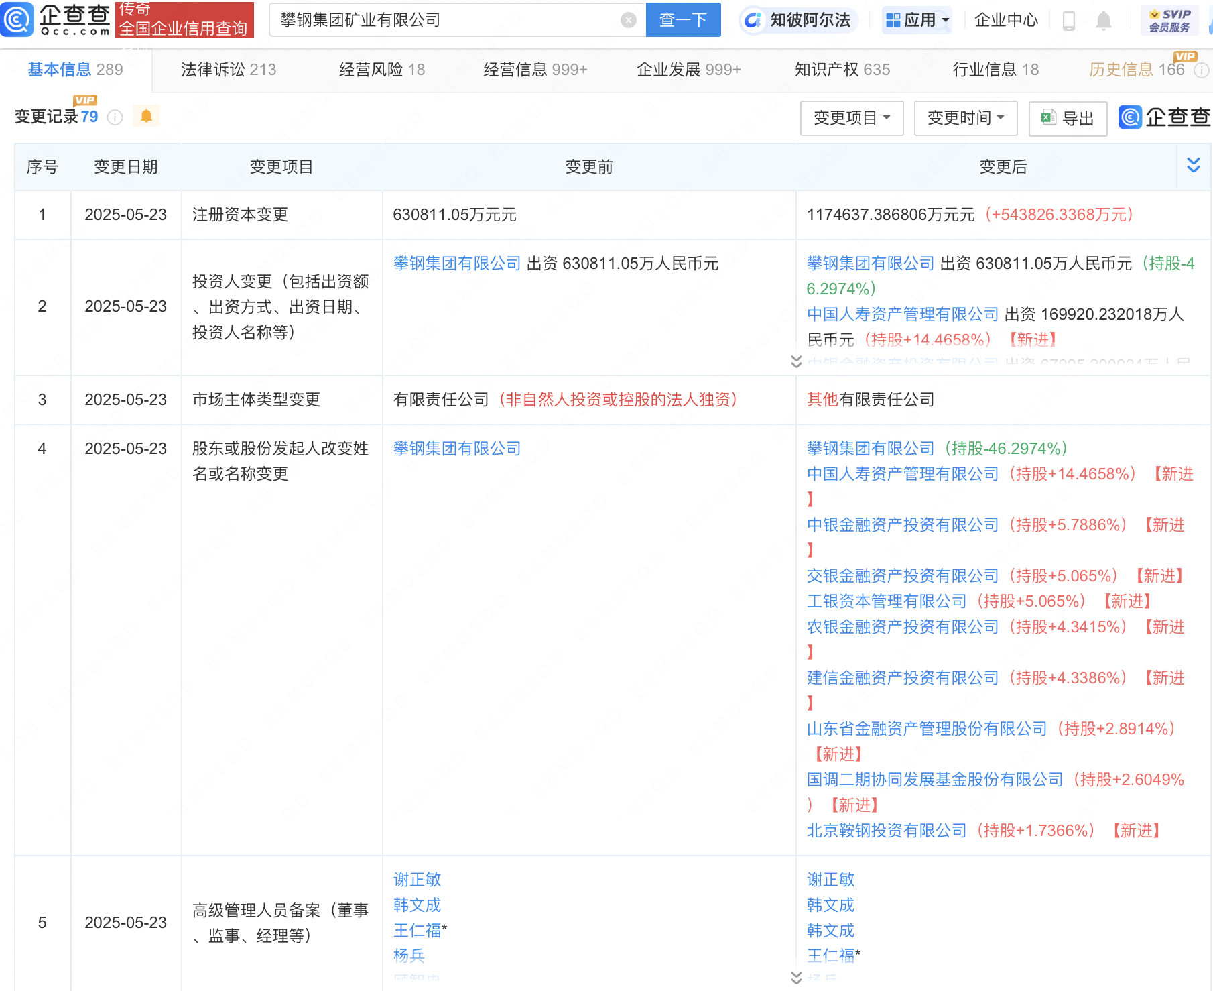Viewport: 1213px width, 991px height.
Task: Switch to 经营风险 18 tab
Action: click(x=382, y=70)
